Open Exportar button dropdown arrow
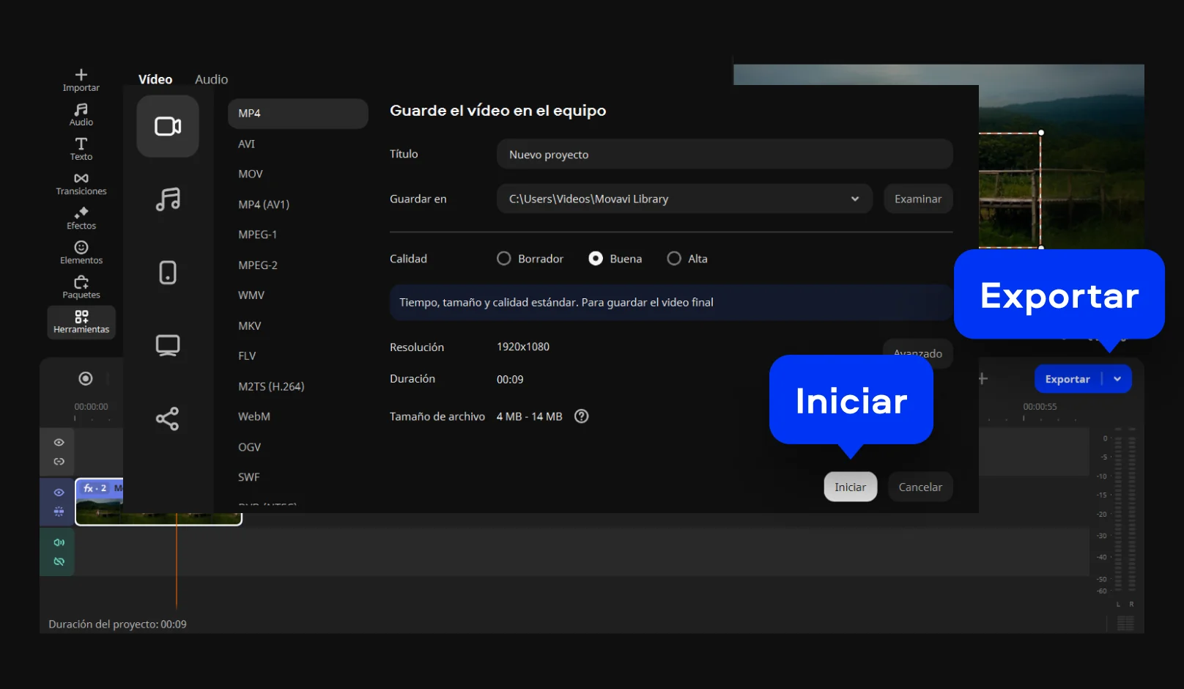The image size is (1184, 689). [1117, 379]
